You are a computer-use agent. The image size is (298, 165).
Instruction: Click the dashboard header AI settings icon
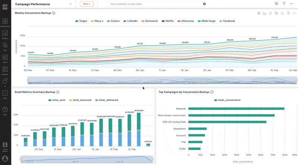(x=276, y=4)
